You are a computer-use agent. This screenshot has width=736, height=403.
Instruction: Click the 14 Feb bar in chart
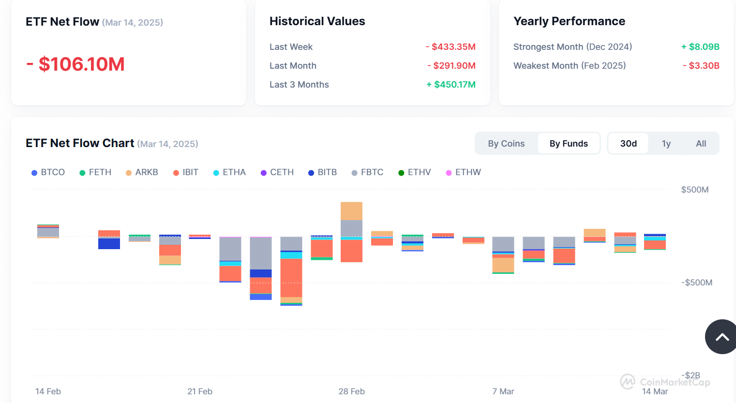coord(48,231)
